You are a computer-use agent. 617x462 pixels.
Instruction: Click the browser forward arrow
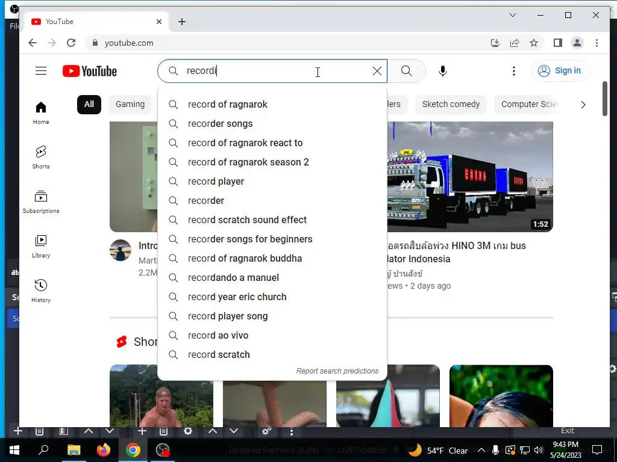coord(52,43)
